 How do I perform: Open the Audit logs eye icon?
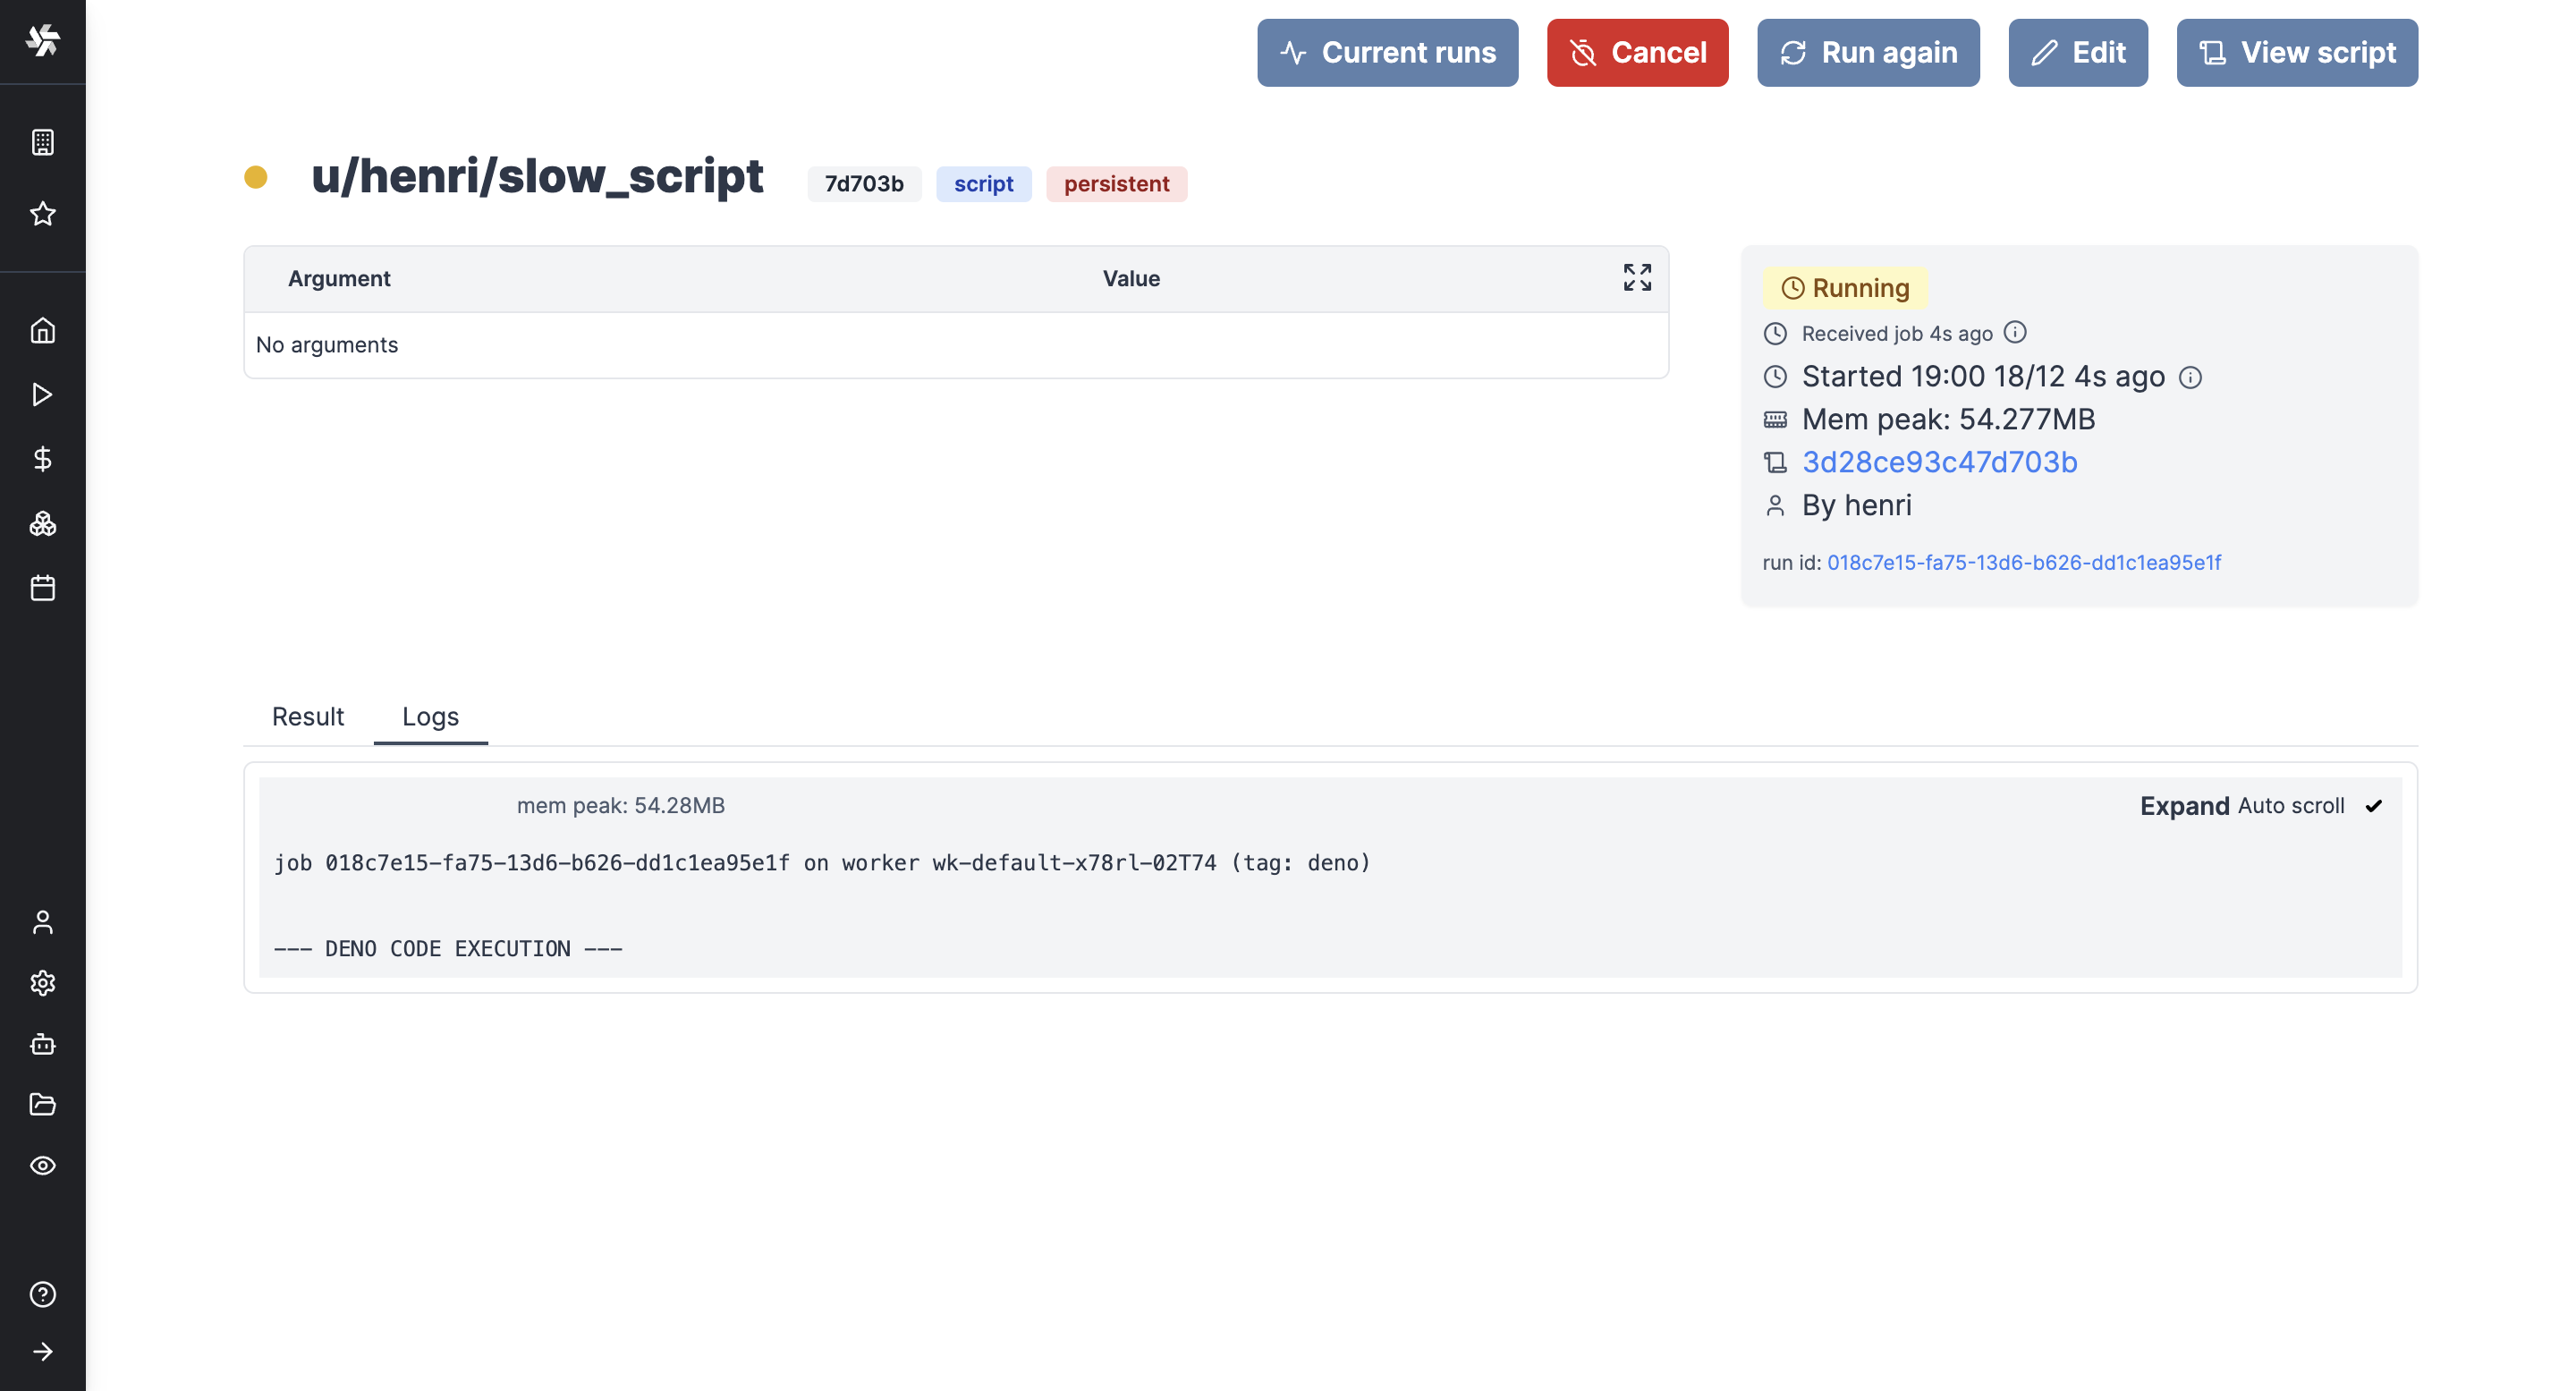[x=43, y=1164]
